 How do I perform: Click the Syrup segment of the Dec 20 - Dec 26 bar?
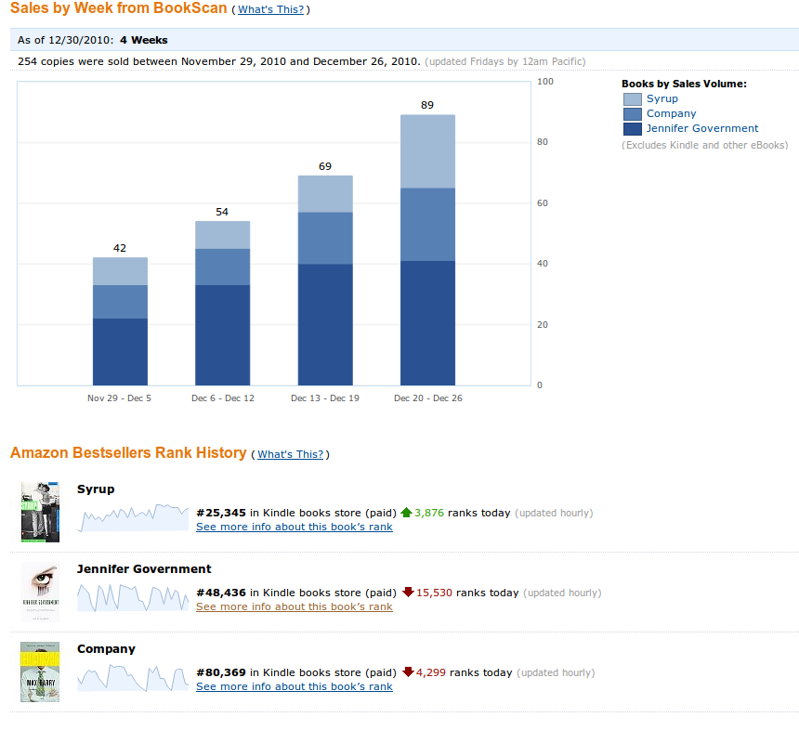pos(427,151)
